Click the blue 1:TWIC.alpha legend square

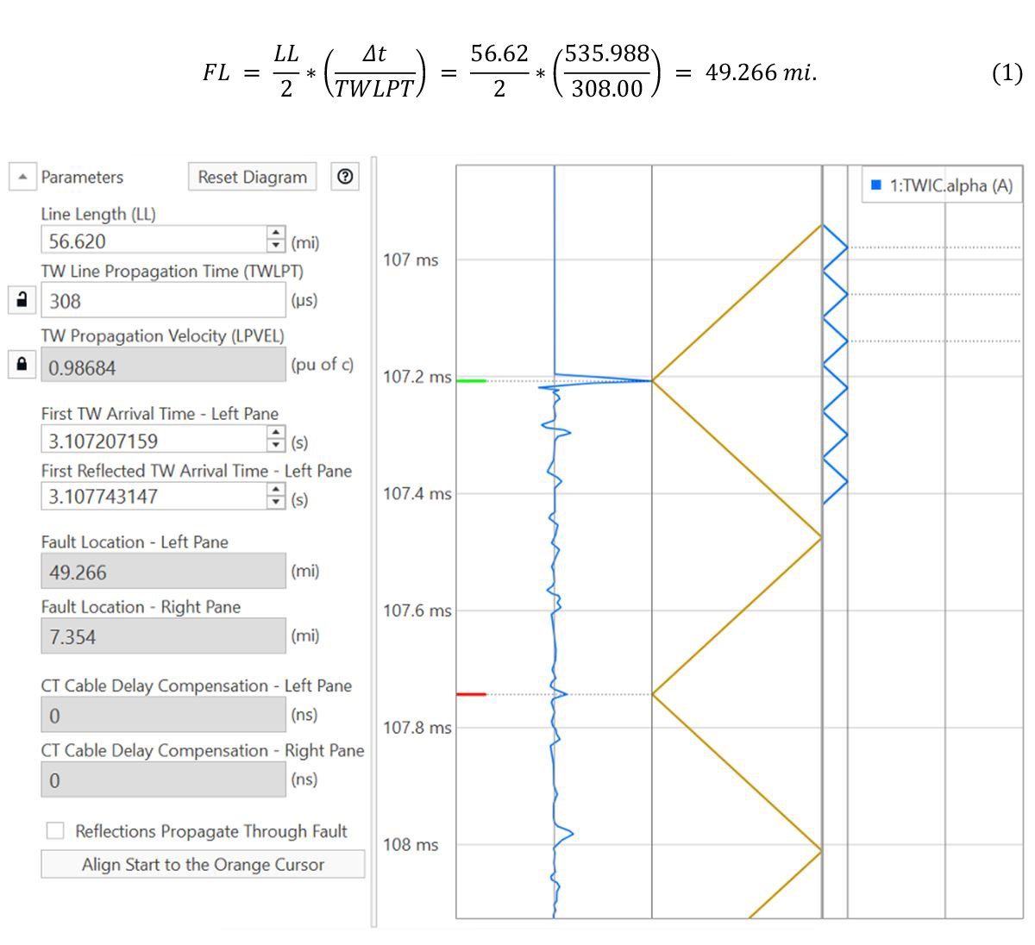pyautogui.click(x=876, y=185)
